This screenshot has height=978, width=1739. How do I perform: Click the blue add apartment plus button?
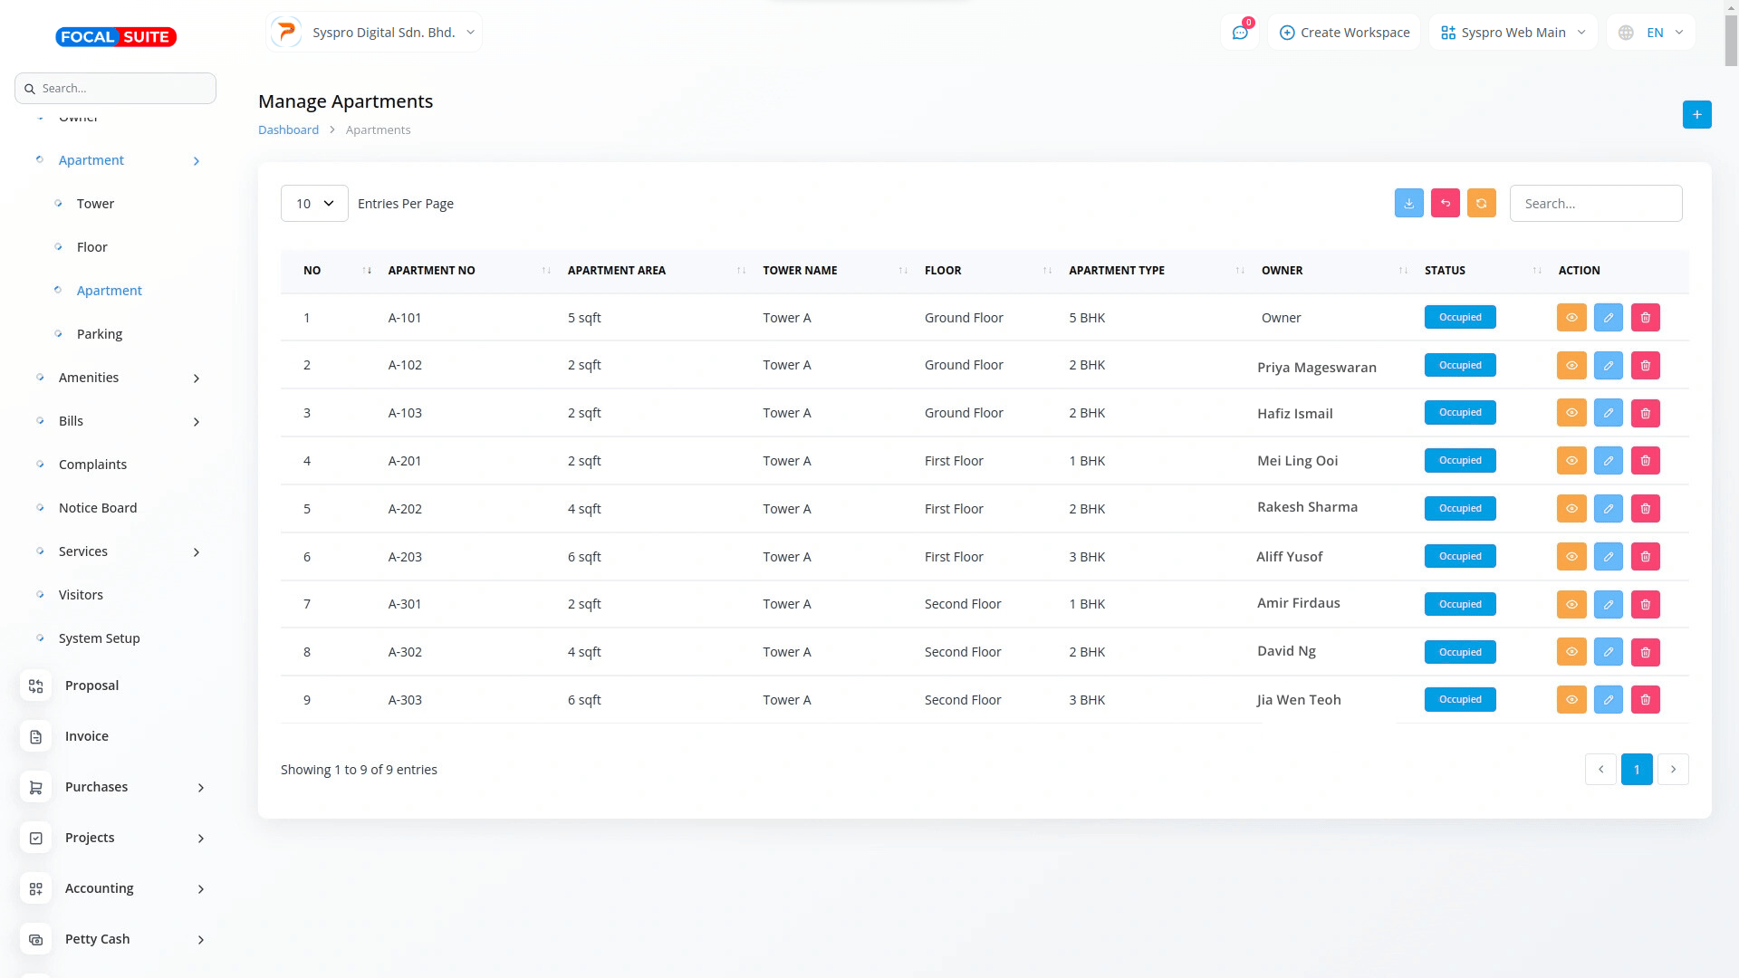pyautogui.click(x=1696, y=115)
